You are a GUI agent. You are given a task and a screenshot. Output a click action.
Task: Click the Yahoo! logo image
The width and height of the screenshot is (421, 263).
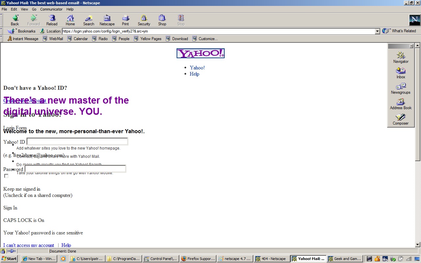201,53
